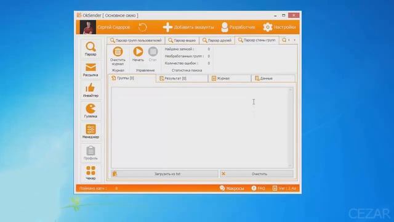The height and width of the screenshot is (222, 394).
Task: Start parsing with Начать play button
Action: click(x=138, y=54)
